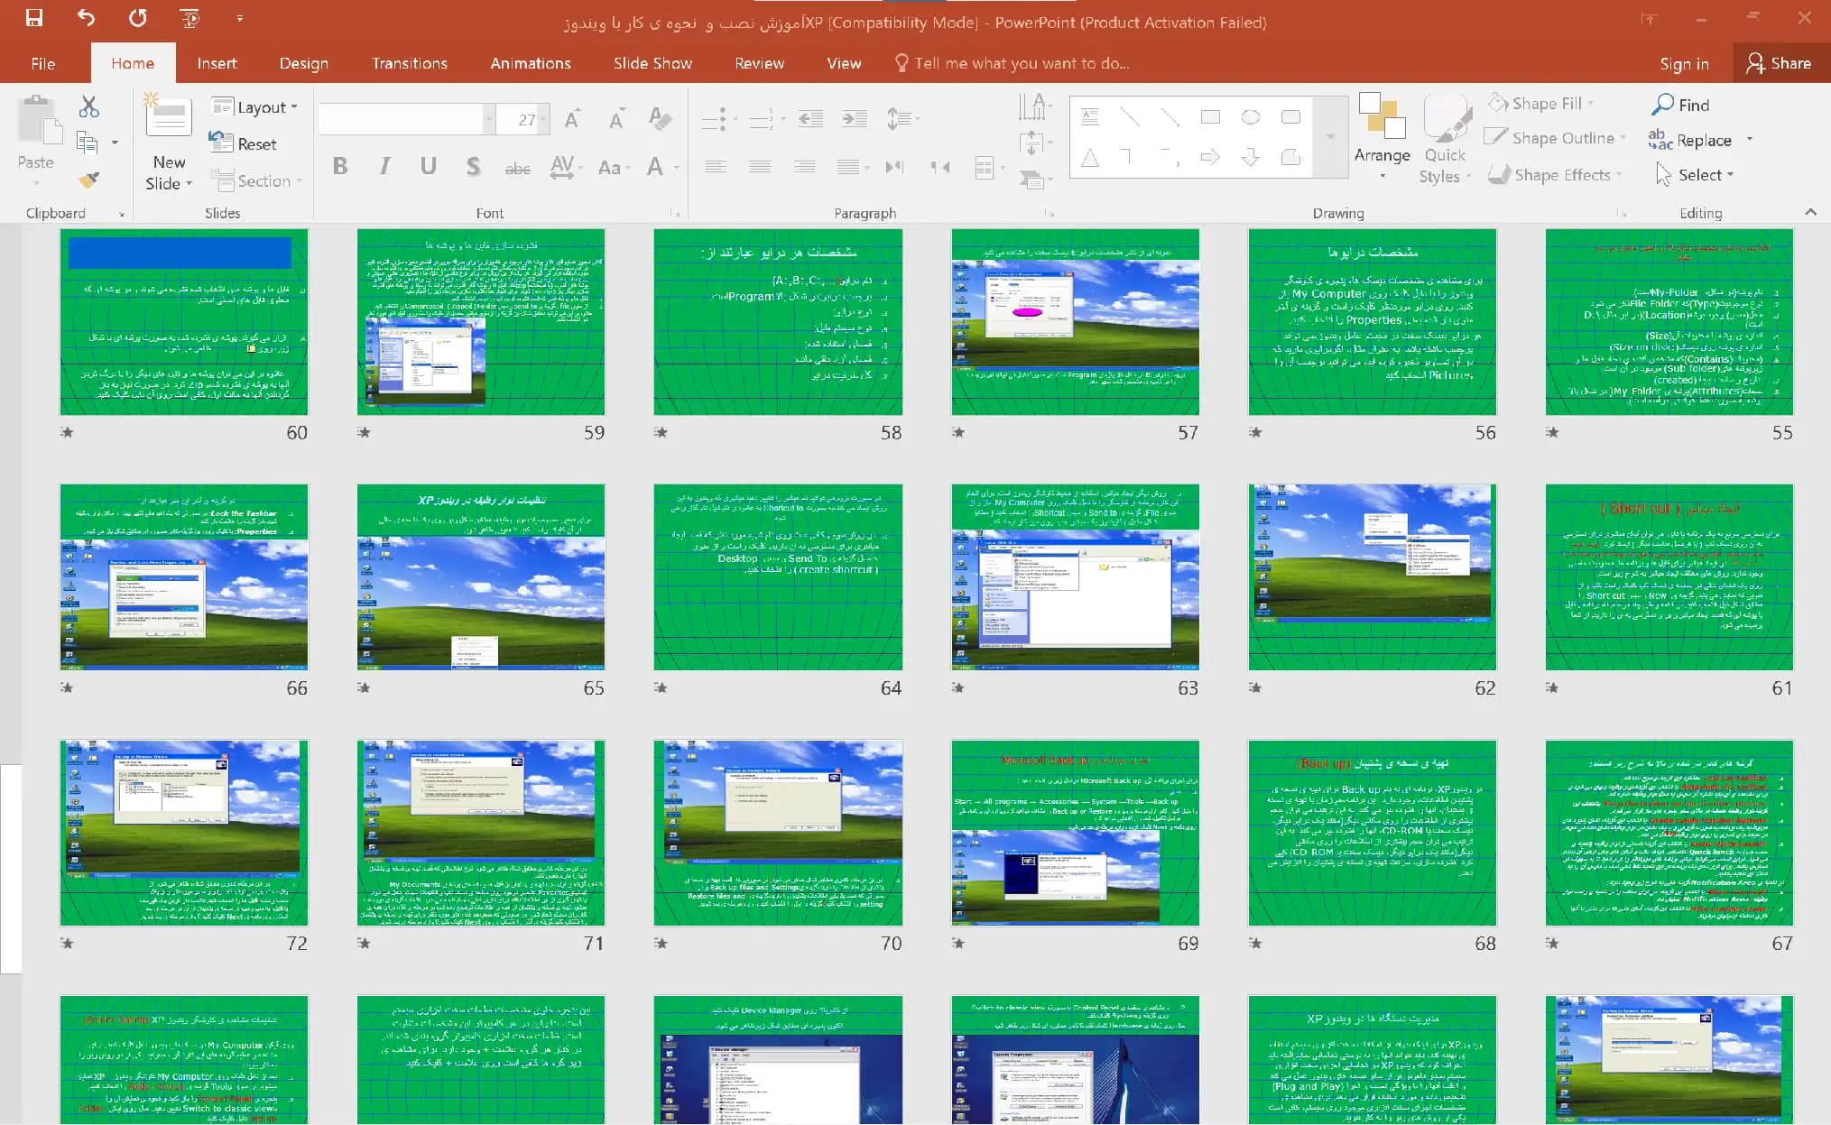Viewport: 1831px width, 1125px height.
Task: Open the Slide Show tab
Action: pos(652,63)
